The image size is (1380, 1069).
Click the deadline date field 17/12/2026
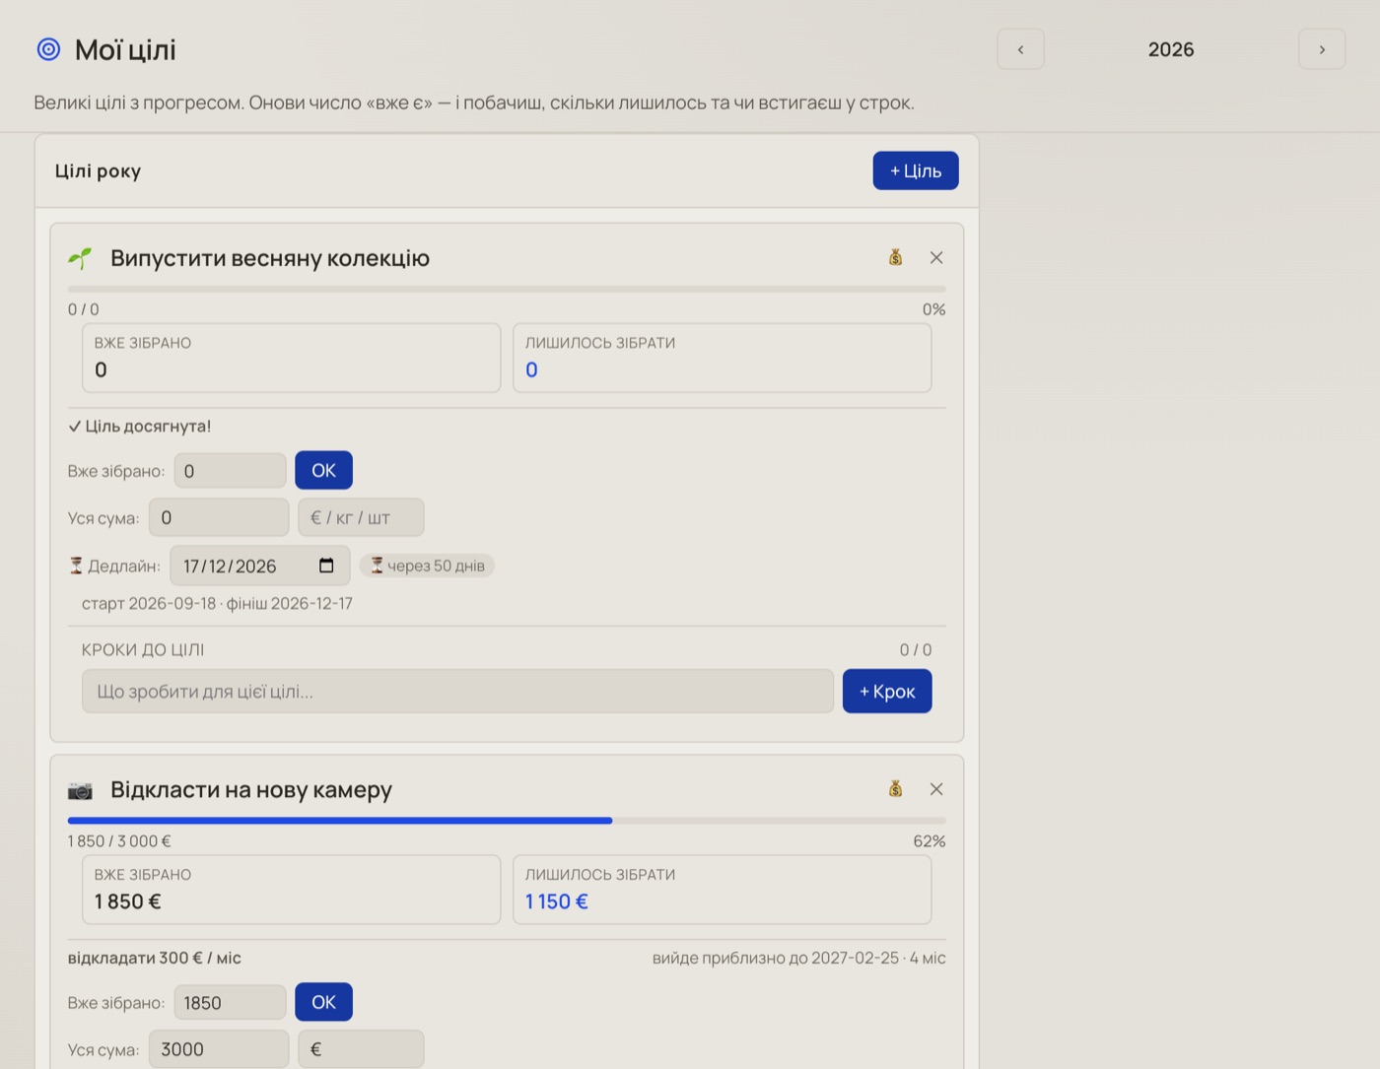(260, 566)
